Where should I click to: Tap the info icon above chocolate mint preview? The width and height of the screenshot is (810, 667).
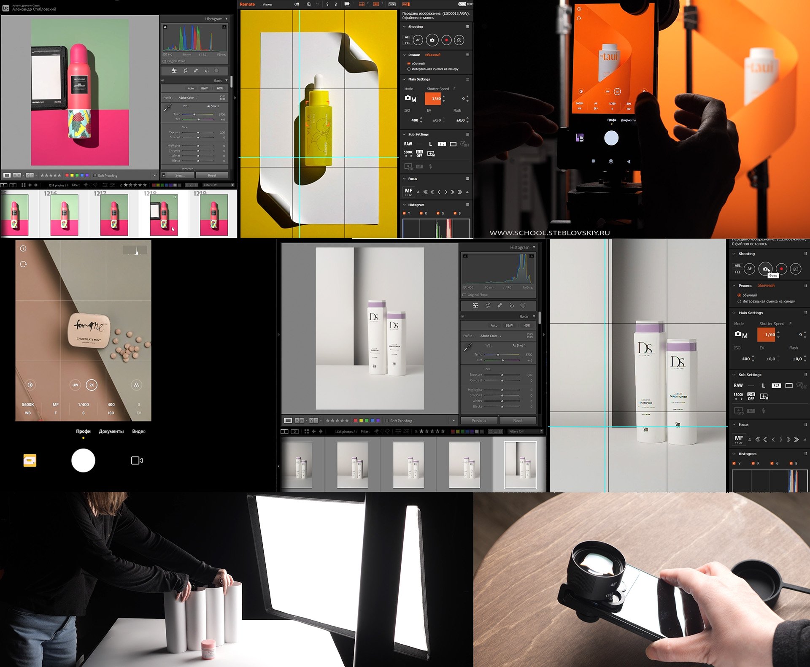click(x=23, y=248)
